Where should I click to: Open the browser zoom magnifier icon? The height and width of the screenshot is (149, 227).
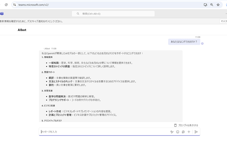[212, 5]
